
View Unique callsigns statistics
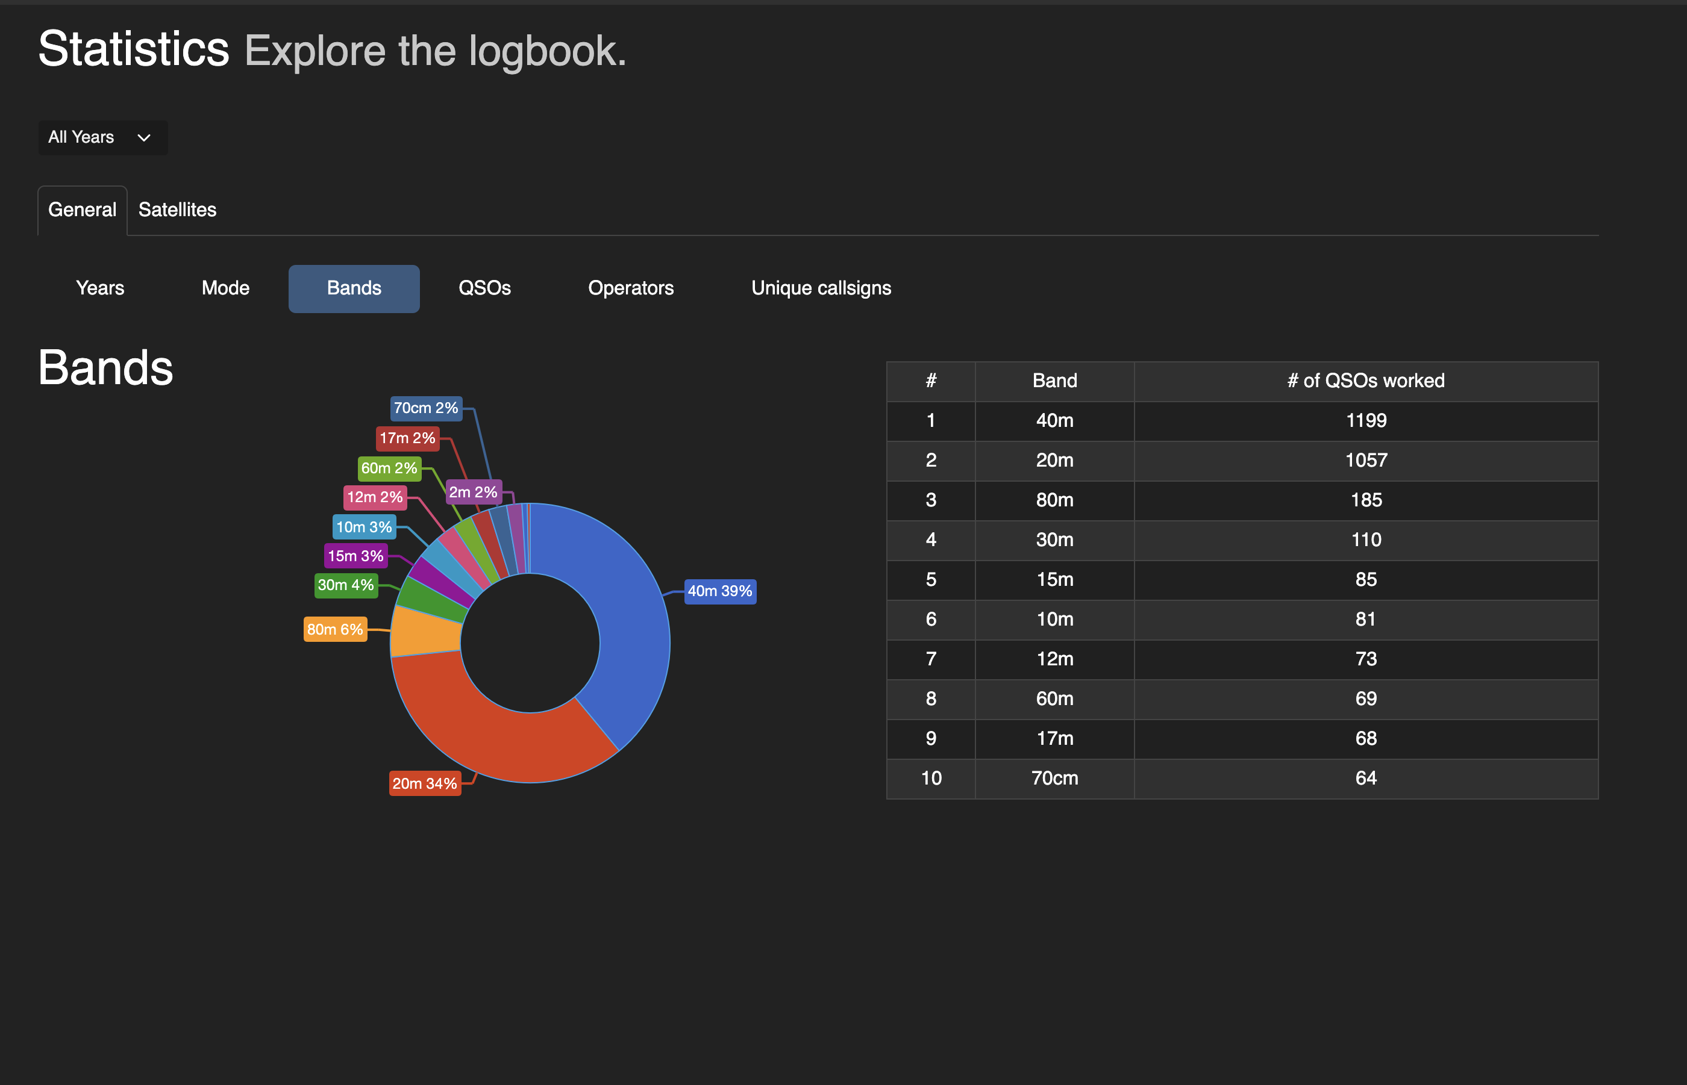821,288
